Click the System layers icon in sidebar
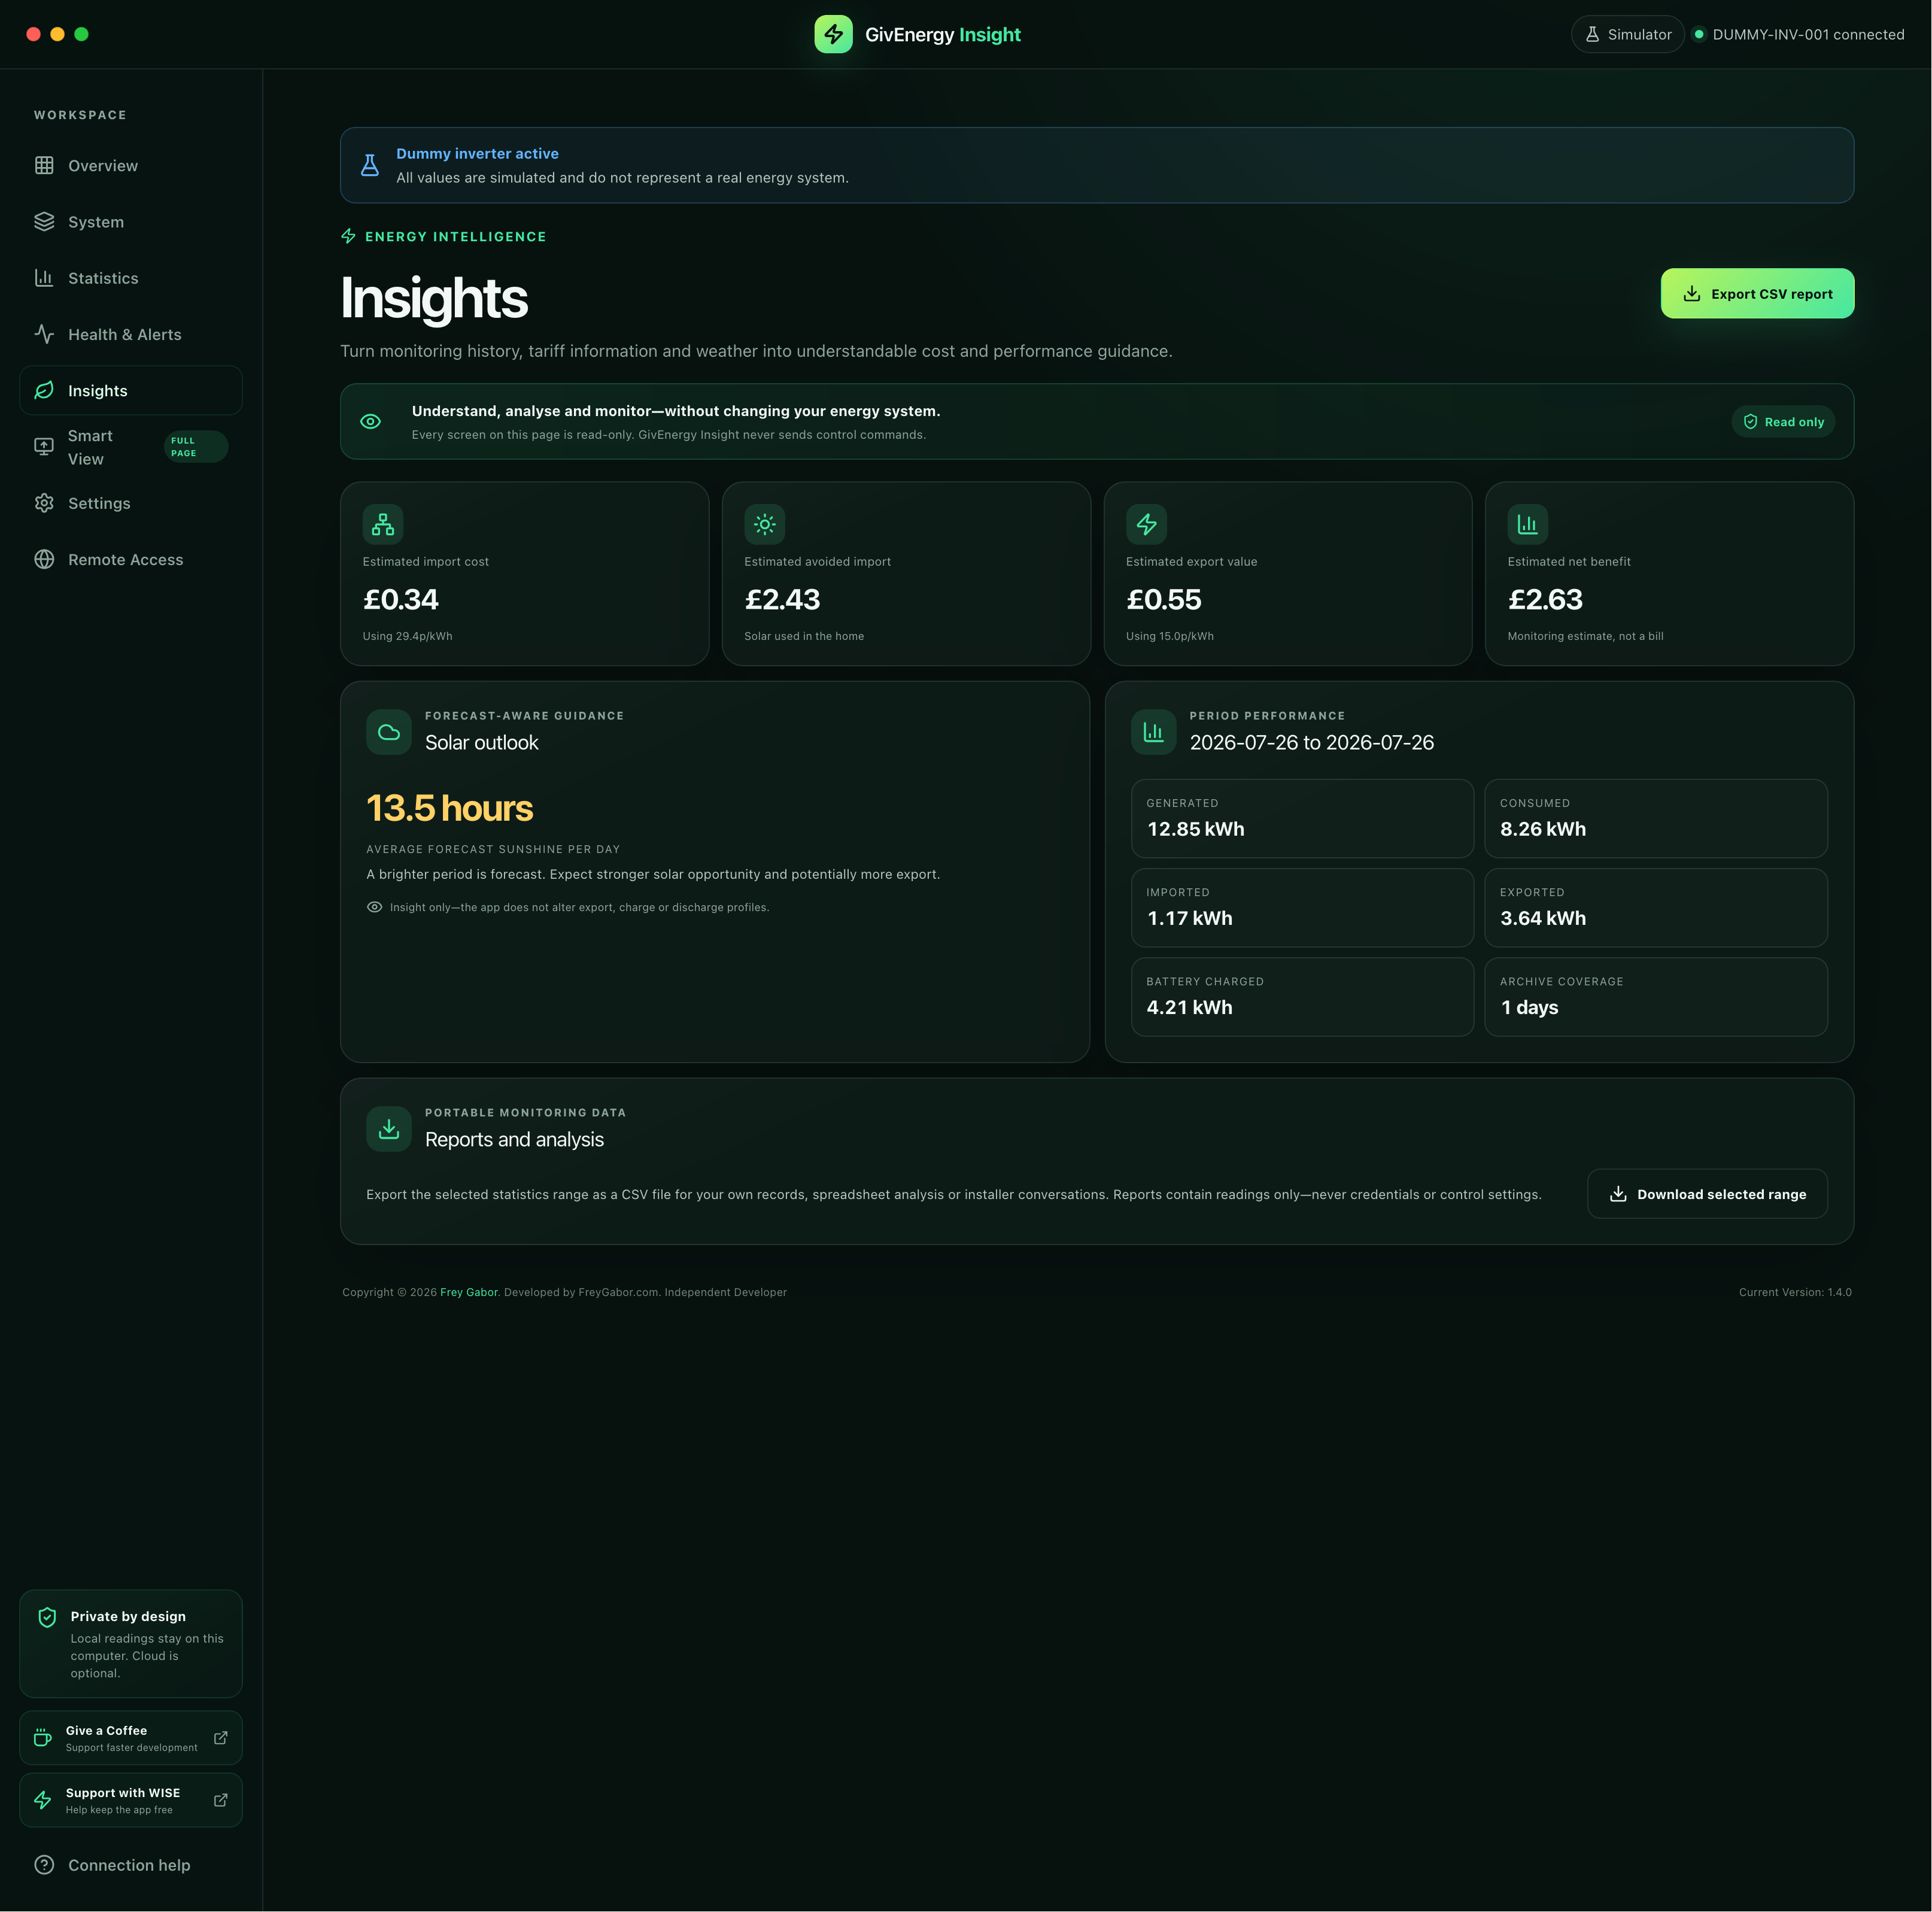This screenshot has width=1932, height=1912. 44,222
